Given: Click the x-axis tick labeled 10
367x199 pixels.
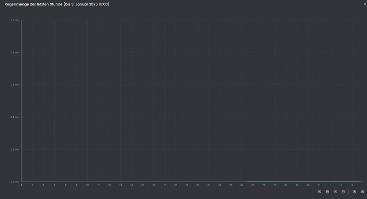Looking at the screenshot, I should [x=87, y=185].
